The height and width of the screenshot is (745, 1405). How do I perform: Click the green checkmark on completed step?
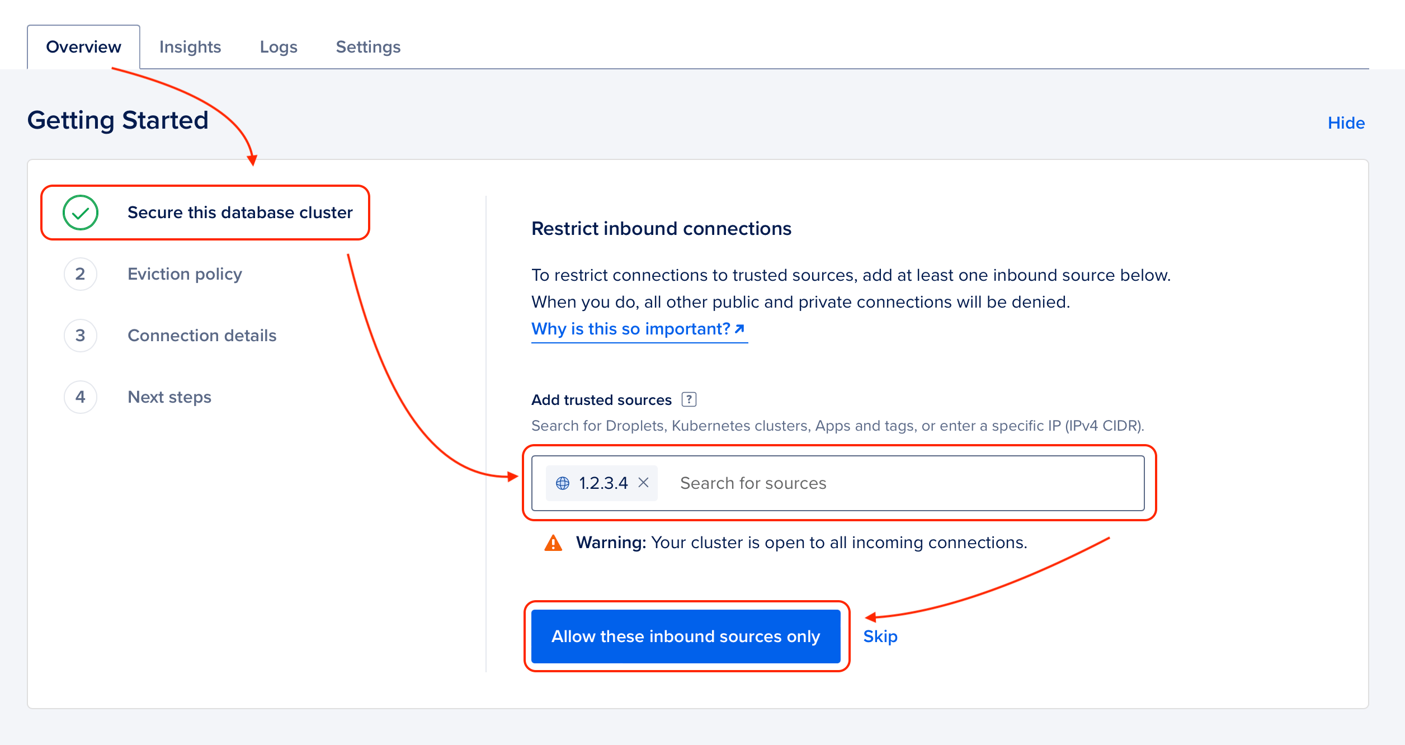pos(80,213)
